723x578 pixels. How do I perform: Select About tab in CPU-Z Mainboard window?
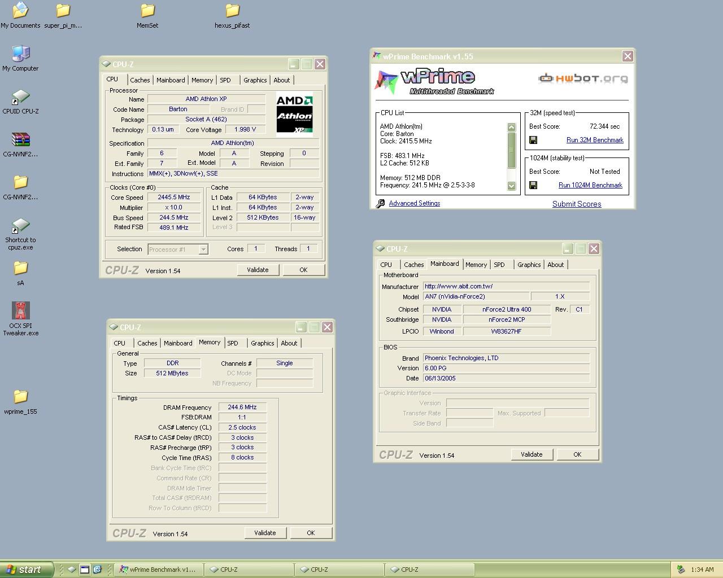(556, 265)
